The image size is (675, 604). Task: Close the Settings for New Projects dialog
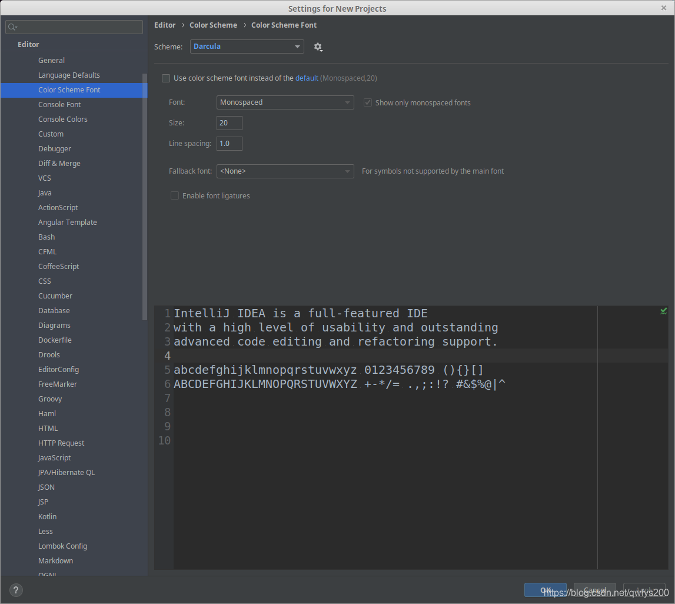(x=663, y=8)
